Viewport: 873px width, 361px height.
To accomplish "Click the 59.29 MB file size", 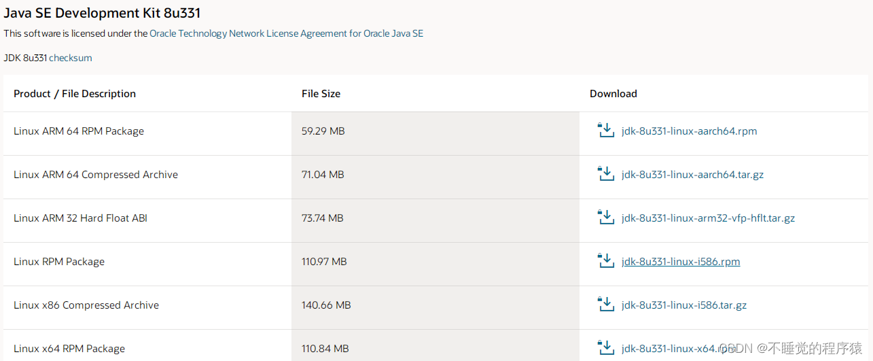I will pos(323,131).
